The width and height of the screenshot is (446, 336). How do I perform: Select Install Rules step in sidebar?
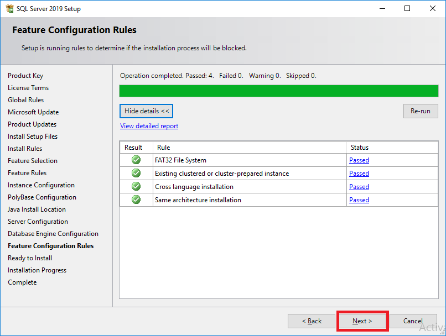coord(25,149)
